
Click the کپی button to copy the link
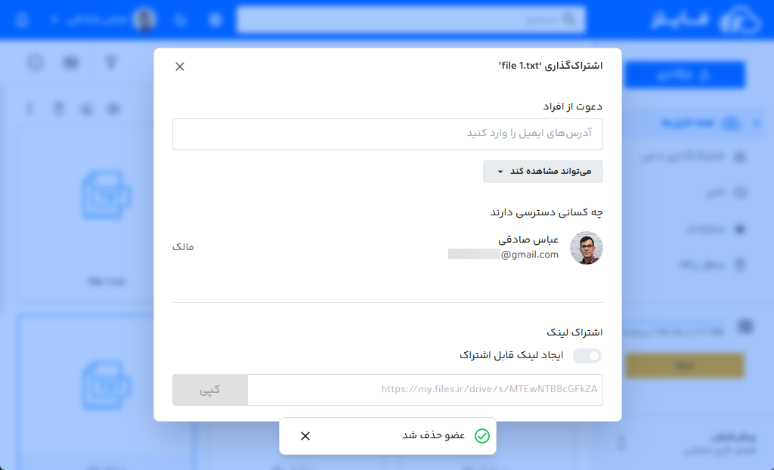pos(210,390)
